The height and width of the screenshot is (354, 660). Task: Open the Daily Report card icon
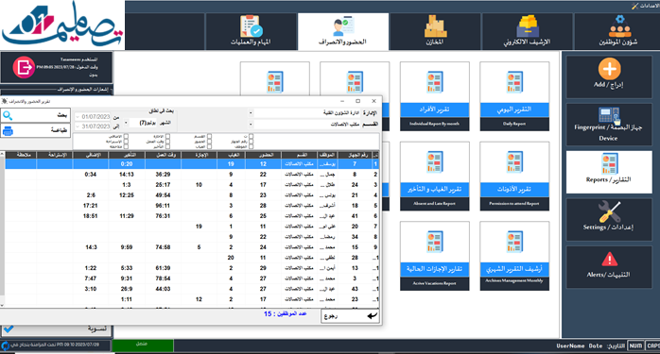coord(514,81)
